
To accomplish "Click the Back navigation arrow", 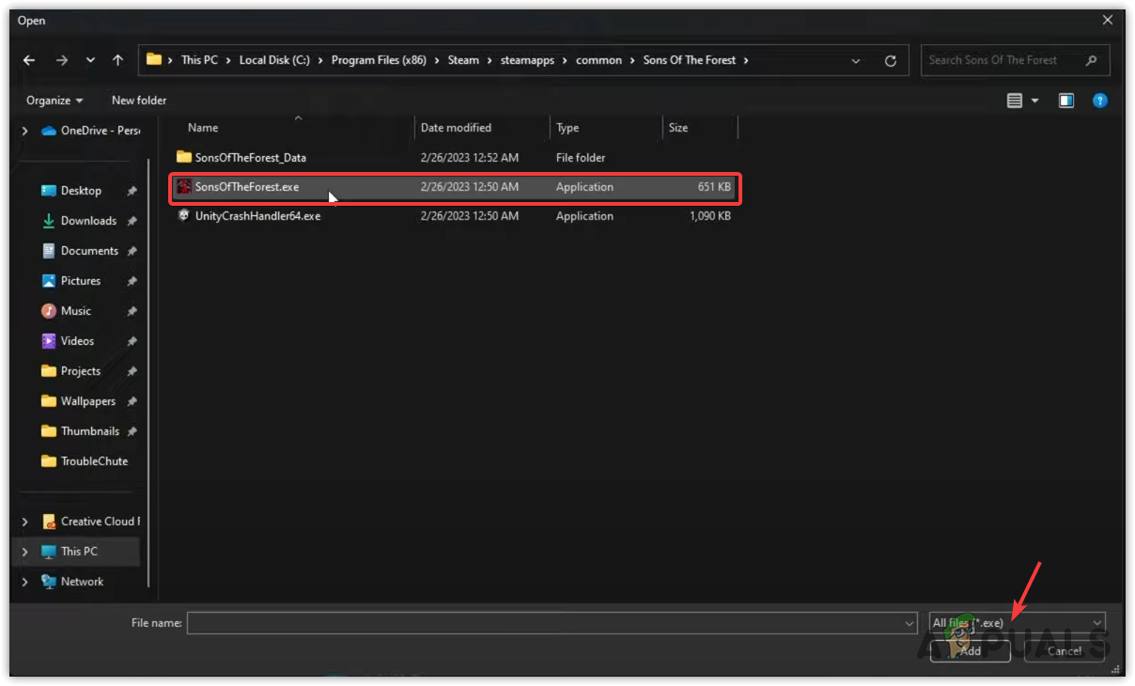I will [x=29, y=60].
